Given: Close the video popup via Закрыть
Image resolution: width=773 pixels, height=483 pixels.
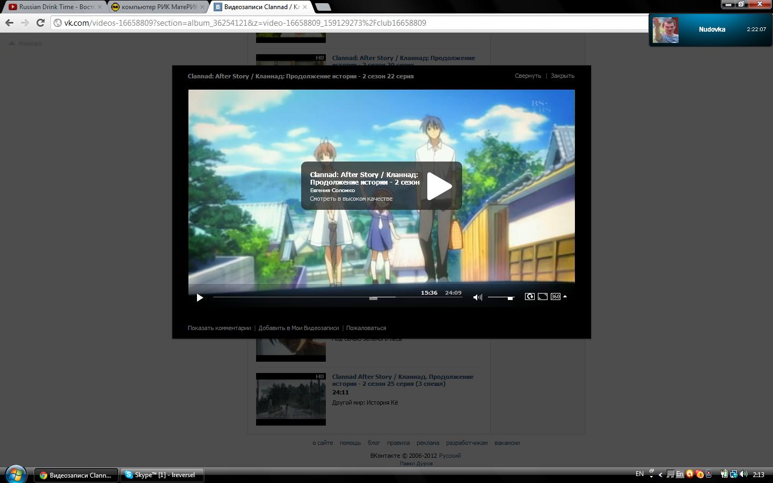Looking at the screenshot, I should pyautogui.click(x=563, y=76).
